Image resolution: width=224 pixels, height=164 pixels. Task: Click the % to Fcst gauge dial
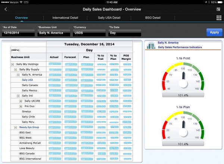tap(183, 77)
